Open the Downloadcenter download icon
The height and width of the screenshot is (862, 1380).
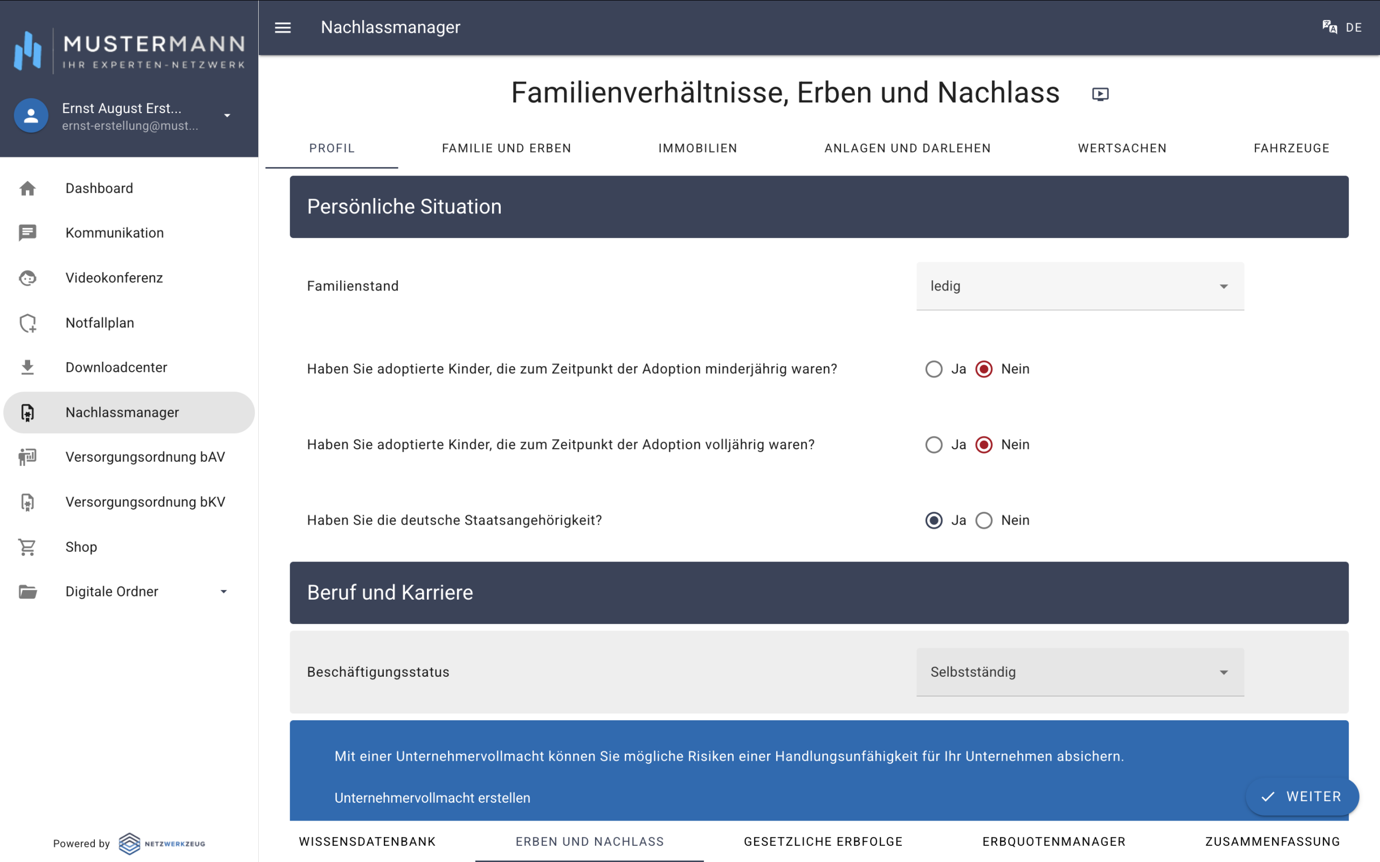pyautogui.click(x=27, y=367)
